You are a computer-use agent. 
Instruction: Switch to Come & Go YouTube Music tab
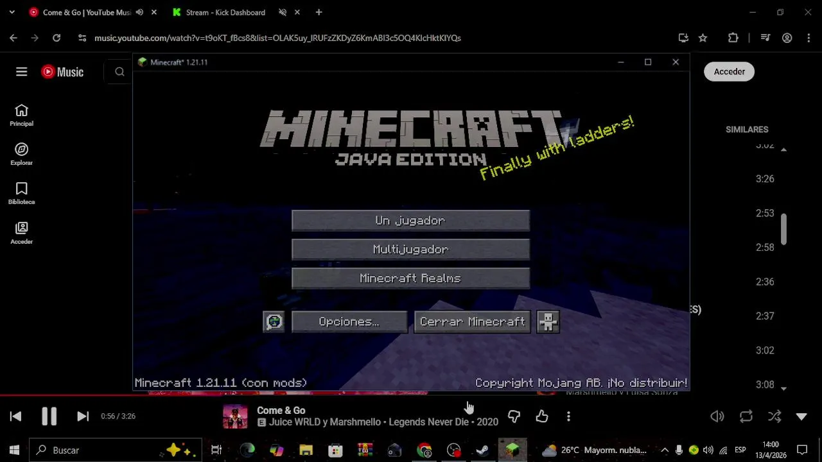87,12
